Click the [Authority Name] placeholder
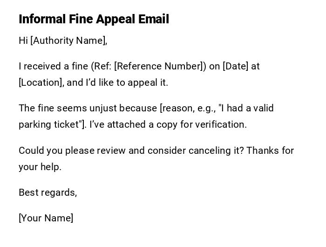The image size is (326, 247). [68, 41]
